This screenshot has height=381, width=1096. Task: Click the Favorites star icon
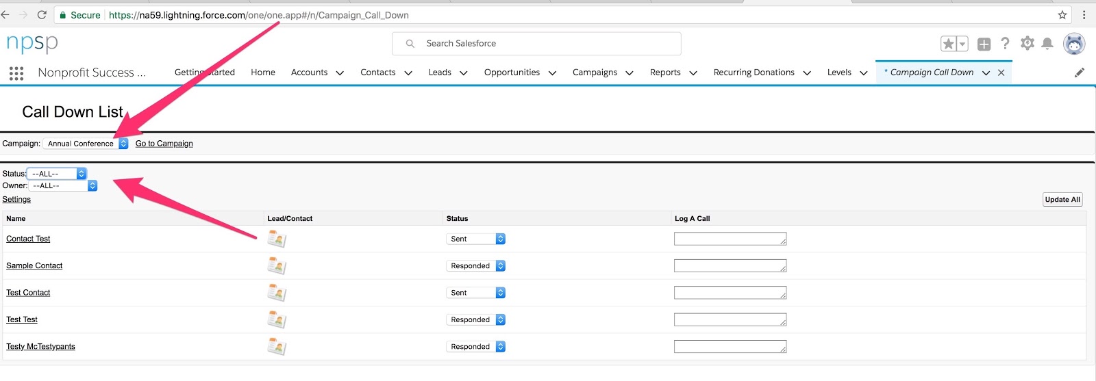(x=948, y=44)
